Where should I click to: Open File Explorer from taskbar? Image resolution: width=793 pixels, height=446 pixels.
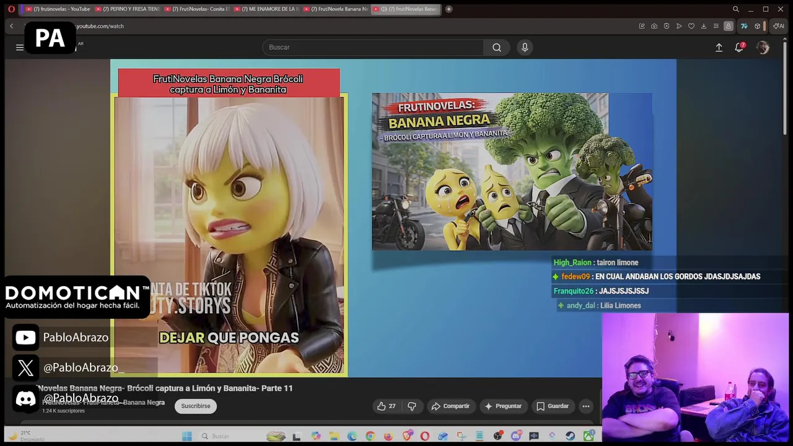334,436
